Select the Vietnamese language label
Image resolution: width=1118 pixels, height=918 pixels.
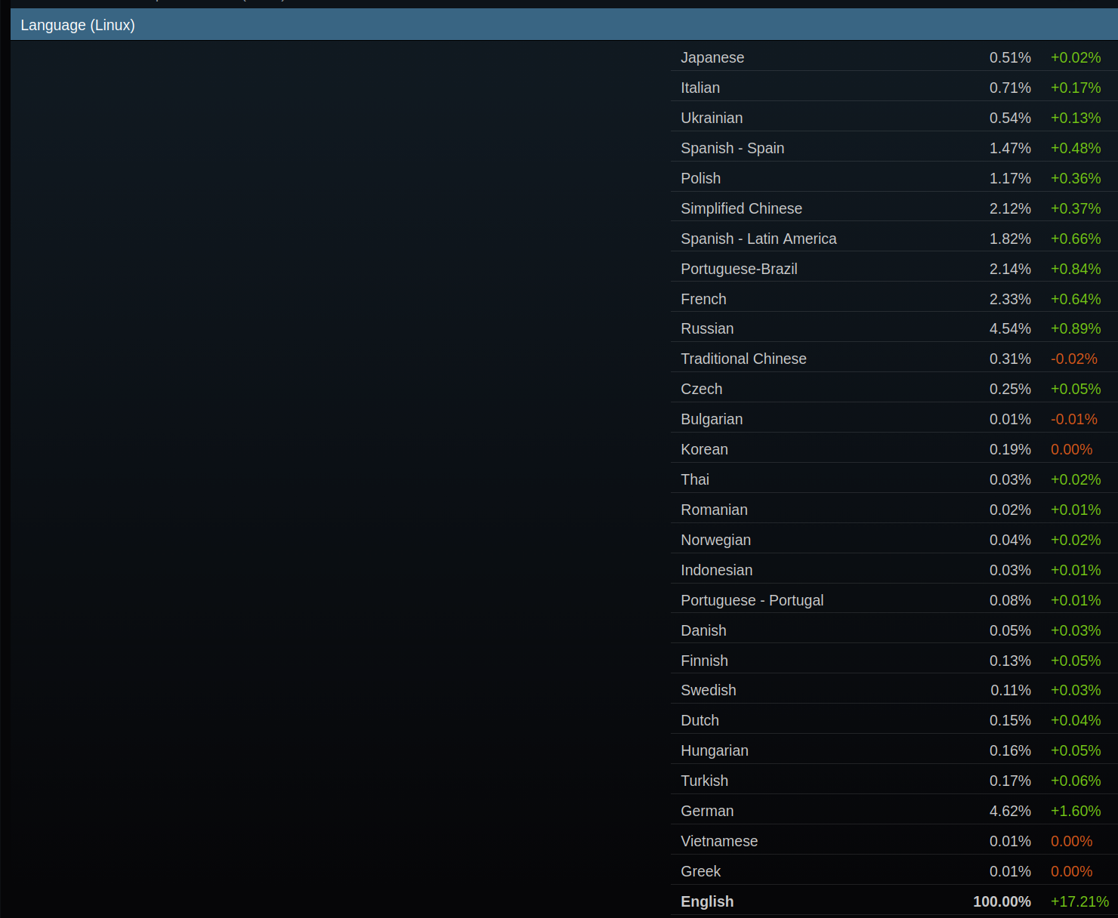coord(719,841)
